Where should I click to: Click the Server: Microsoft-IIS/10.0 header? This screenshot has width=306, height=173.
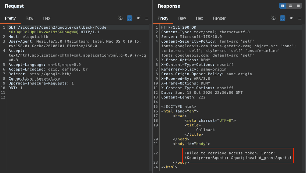[x=192, y=37]
